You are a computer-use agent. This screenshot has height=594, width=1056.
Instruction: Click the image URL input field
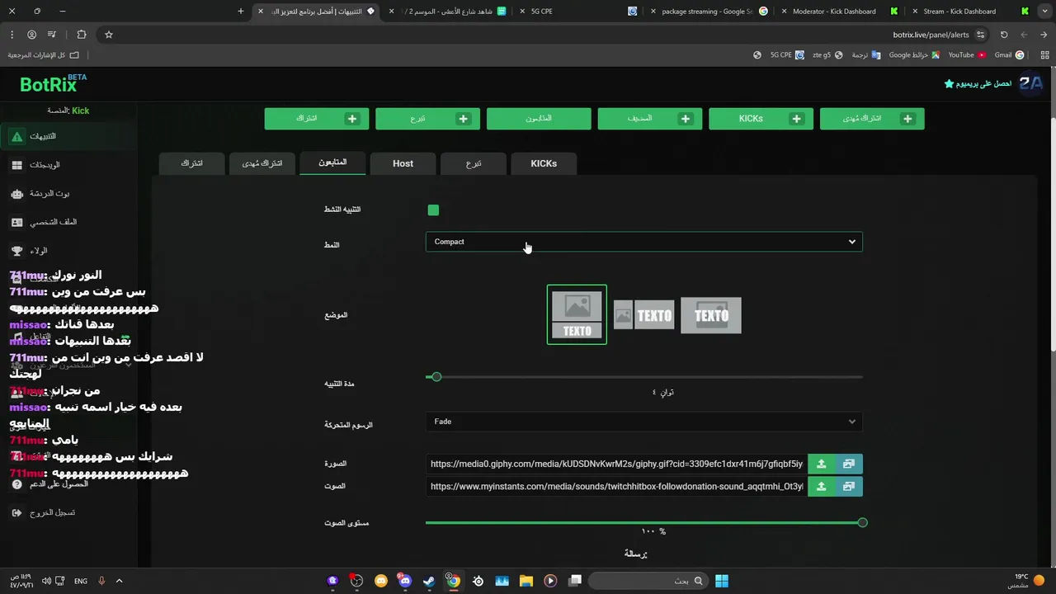coord(616,464)
